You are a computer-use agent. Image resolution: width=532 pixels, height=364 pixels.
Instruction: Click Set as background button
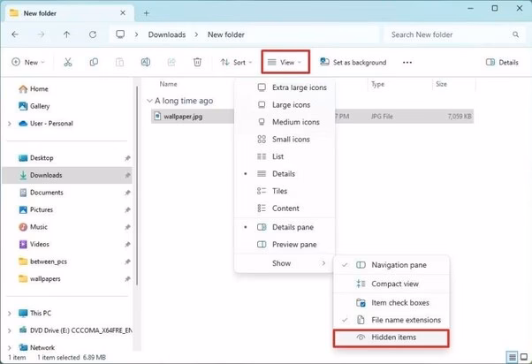(353, 63)
